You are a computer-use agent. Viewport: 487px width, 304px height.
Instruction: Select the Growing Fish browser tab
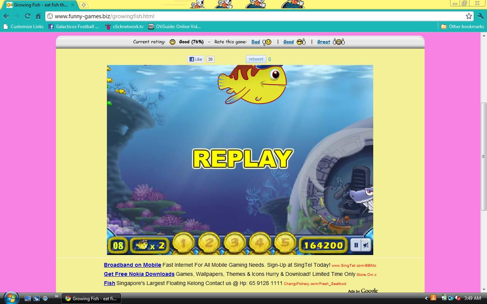click(40, 5)
